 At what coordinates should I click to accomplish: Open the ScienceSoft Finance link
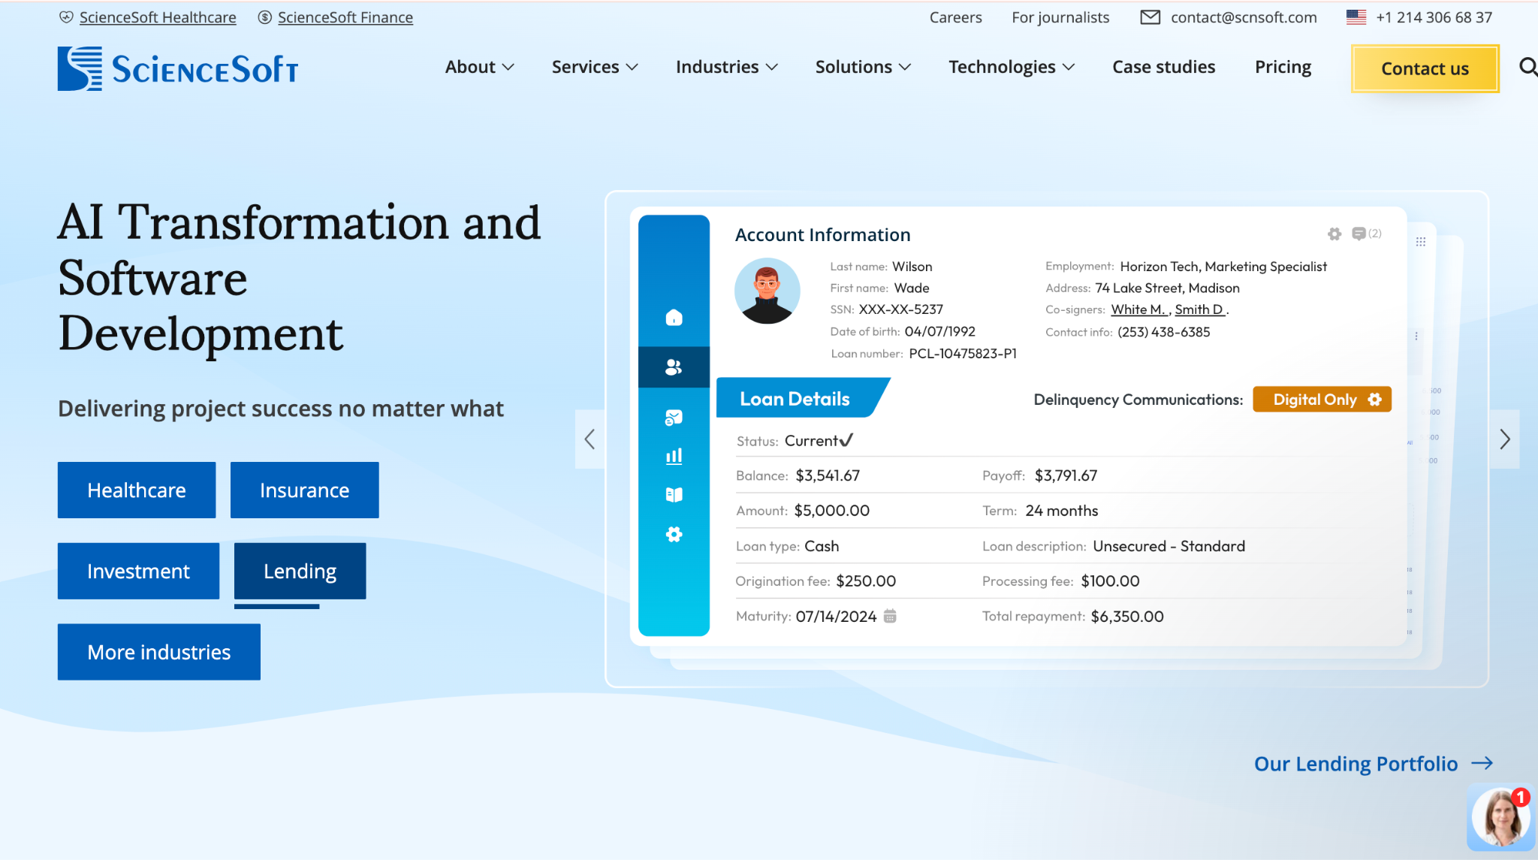[x=345, y=17]
